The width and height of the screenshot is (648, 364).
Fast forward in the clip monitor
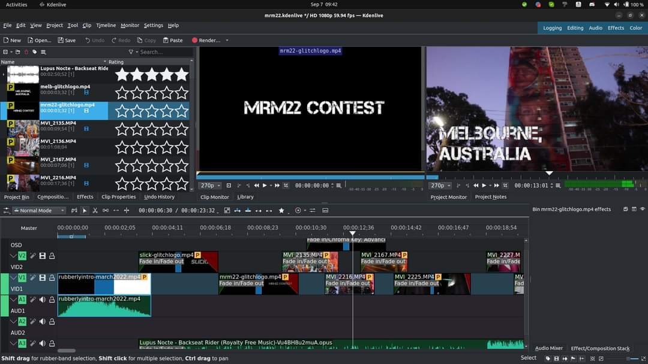click(x=277, y=186)
